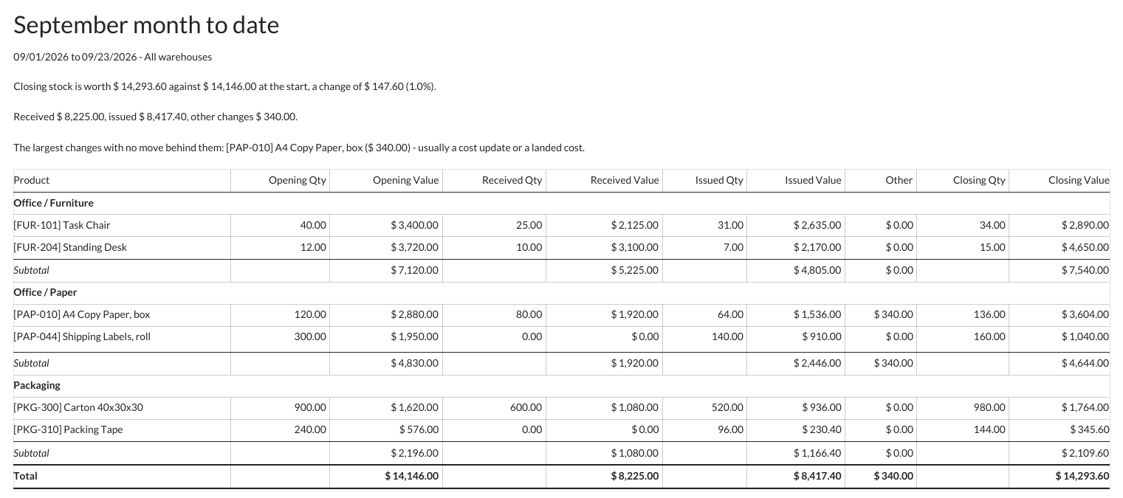Click Task Chair received value $ 2,125.00

click(x=634, y=225)
